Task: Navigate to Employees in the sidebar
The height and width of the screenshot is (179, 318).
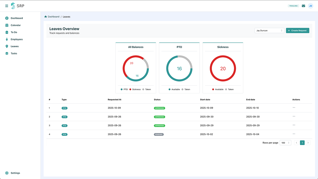Action: pyautogui.click(x=16, y=39)
